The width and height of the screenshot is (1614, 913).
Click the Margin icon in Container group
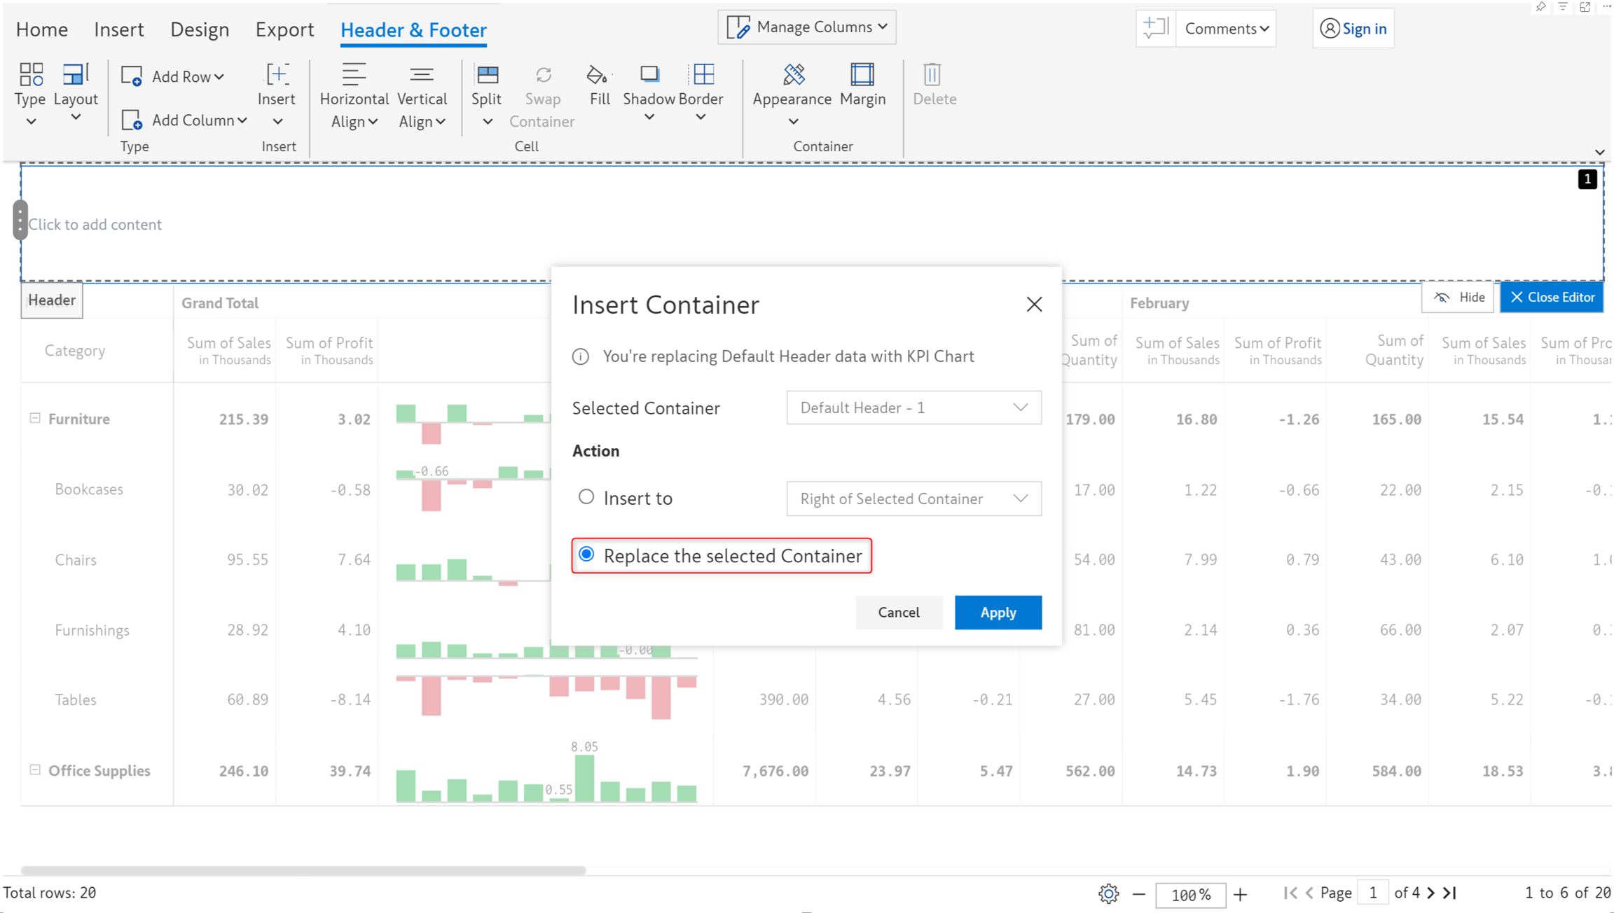tap(862, 75)
